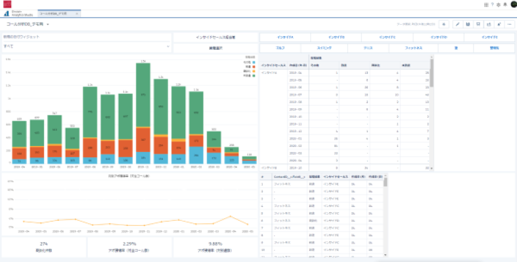
Task: Open the 業種選択 selector
Action: (x=215, y=48)
